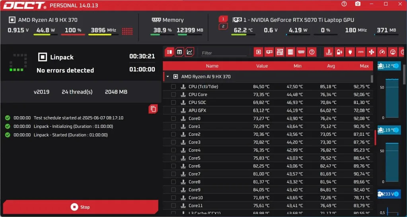Select the memory sensor filter icon
The image size is (407, 217).
(x=301, y=52)
